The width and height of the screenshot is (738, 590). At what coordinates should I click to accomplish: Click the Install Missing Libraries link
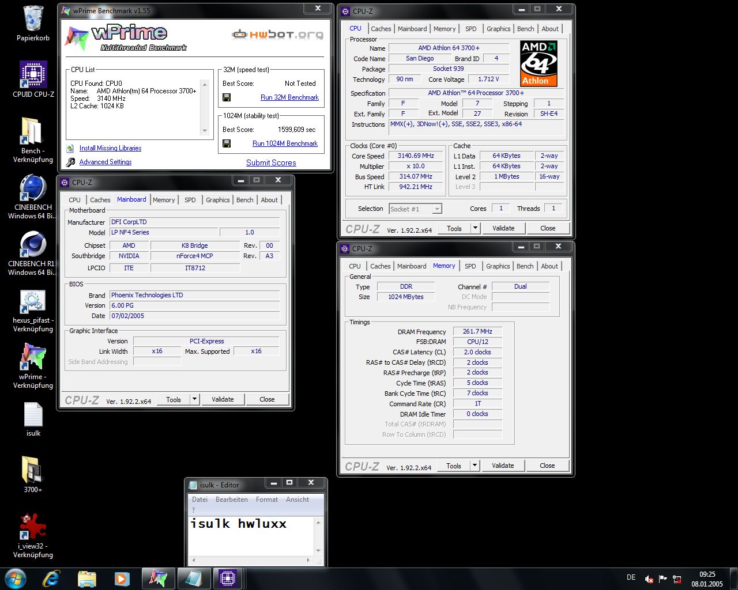pos(110,148)
